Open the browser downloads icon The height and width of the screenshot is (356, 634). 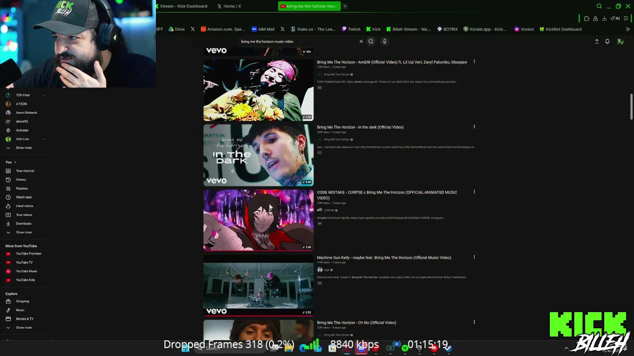(604, 18)
